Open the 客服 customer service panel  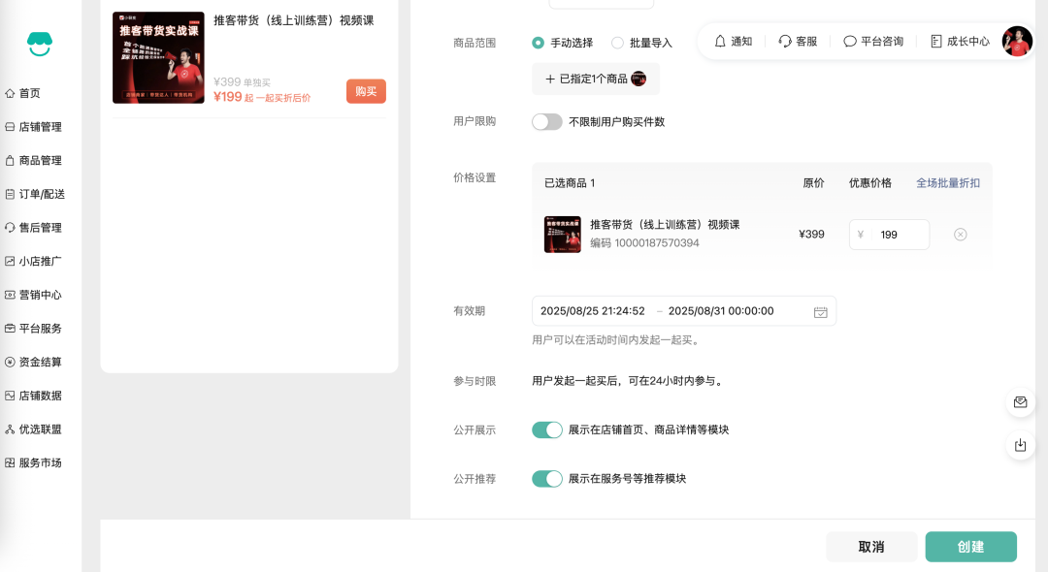point(798,41)
